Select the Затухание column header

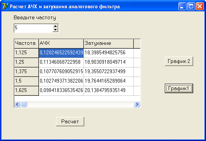tap(108, 44)
